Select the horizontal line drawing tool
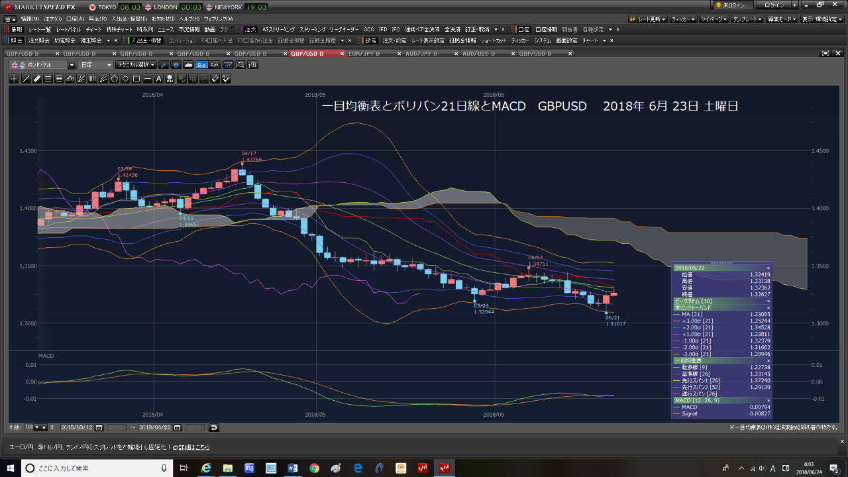This screenshot has width=848, height=477. pyautogui.click(x=147, y=79)
